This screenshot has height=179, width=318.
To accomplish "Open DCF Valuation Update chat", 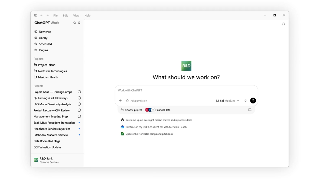I will pos(47,147).
